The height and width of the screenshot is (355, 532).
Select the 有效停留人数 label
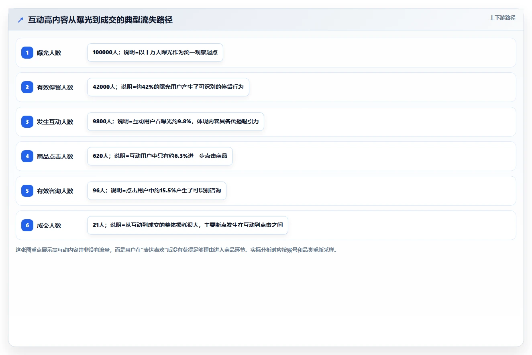click(55, 87)
